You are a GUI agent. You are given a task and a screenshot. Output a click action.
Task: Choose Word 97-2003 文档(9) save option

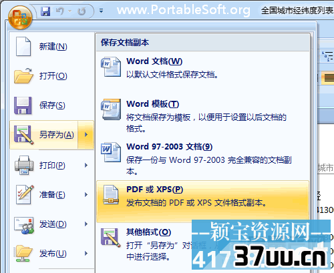click(203, 159)
